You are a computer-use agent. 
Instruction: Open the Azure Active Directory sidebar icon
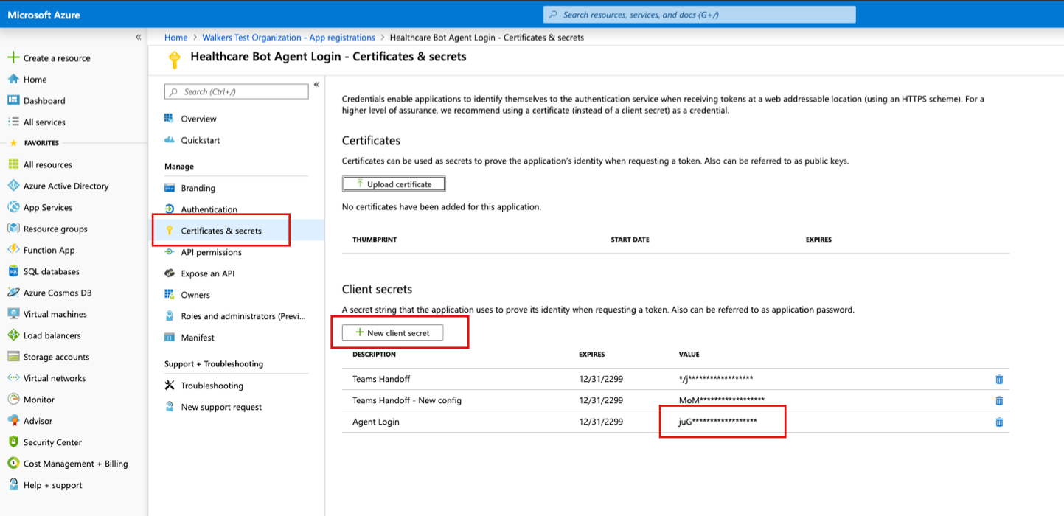pos(12,186)
